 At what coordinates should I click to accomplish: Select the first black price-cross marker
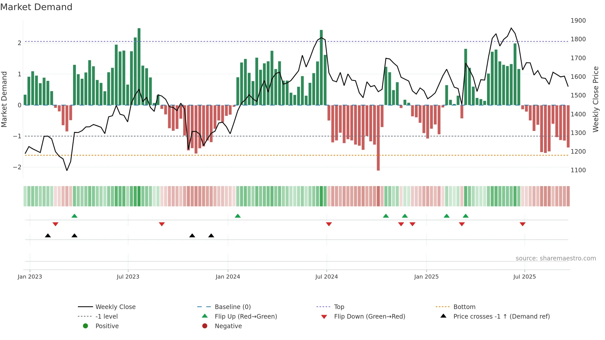click(x=48, y=235)
